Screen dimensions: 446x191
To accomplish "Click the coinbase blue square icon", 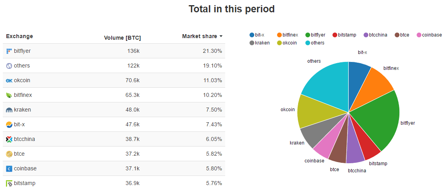I will coord(9,169).
